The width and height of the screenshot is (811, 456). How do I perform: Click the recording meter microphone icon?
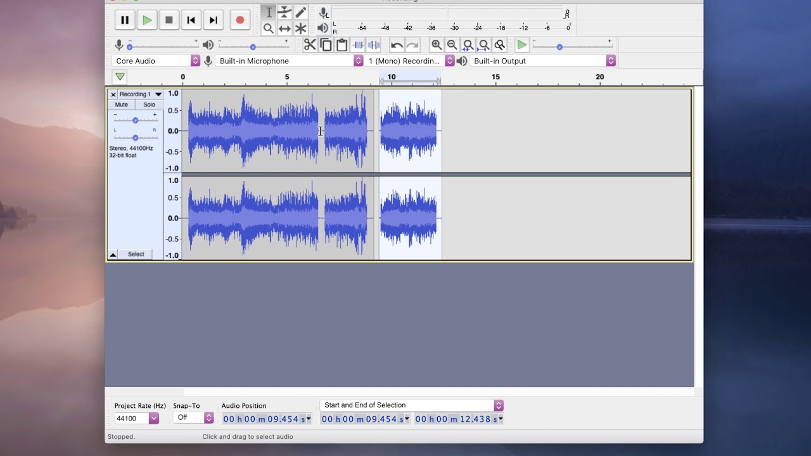324,13
